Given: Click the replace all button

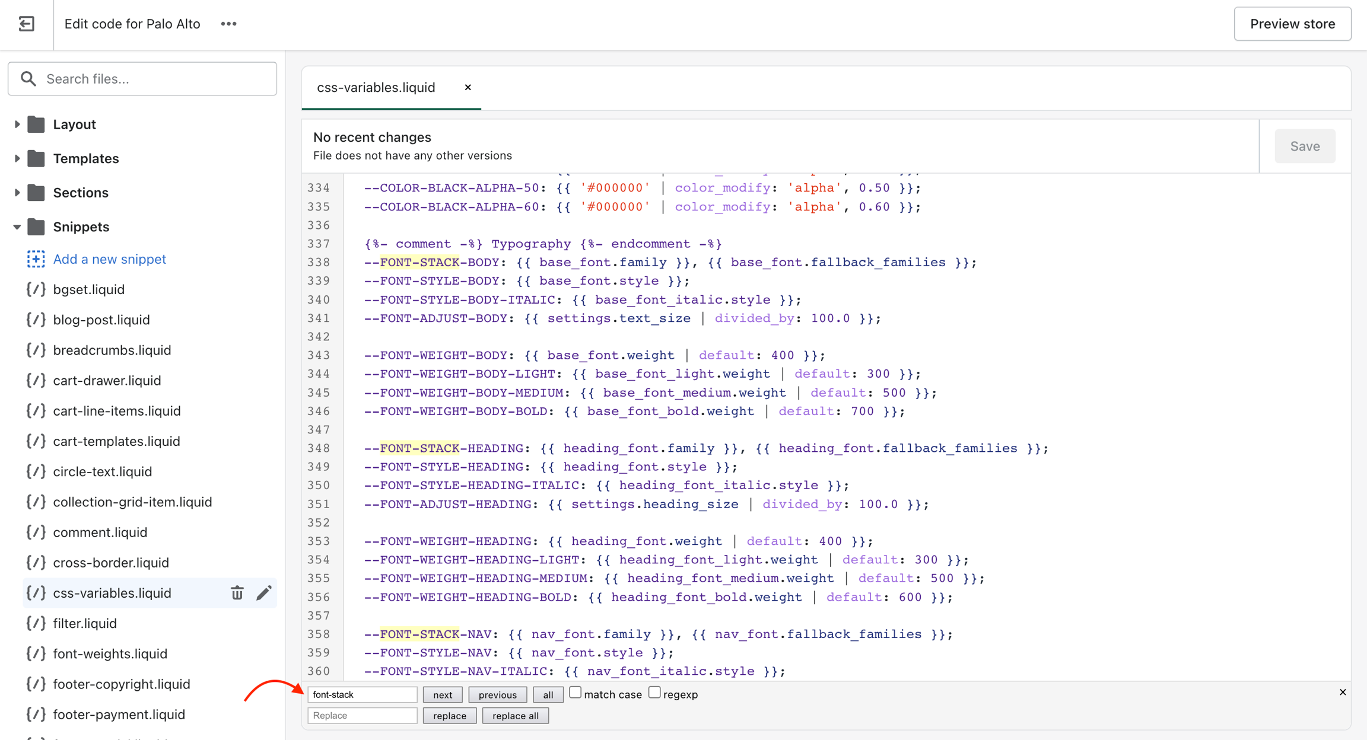Looking at the screenshot, I should (515, 716).
